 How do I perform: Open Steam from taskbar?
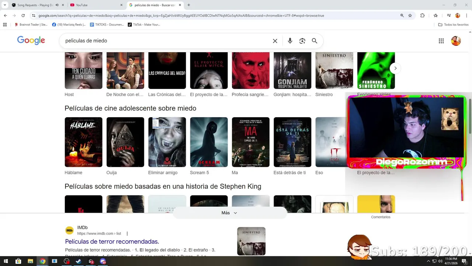pyautogui.click(x=79, y=261)
